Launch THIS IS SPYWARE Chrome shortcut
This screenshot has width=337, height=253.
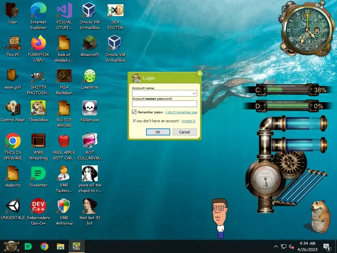13,147
